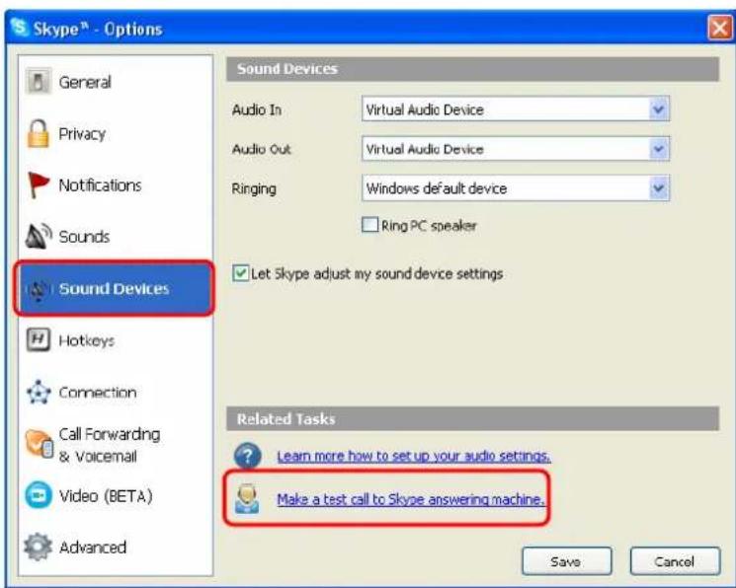Click the Ringing Windows default device field
Image resolution: width=736 pixels, height=588 pixels.
[516, 188]
